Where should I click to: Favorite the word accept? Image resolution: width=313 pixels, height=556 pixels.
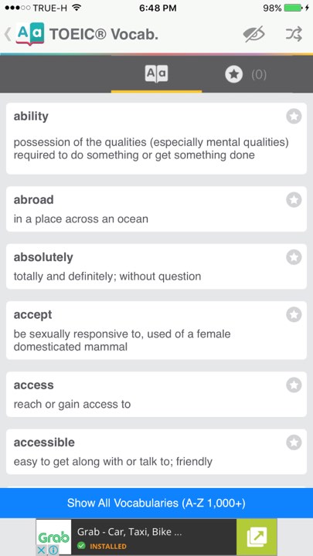(294, 315)
